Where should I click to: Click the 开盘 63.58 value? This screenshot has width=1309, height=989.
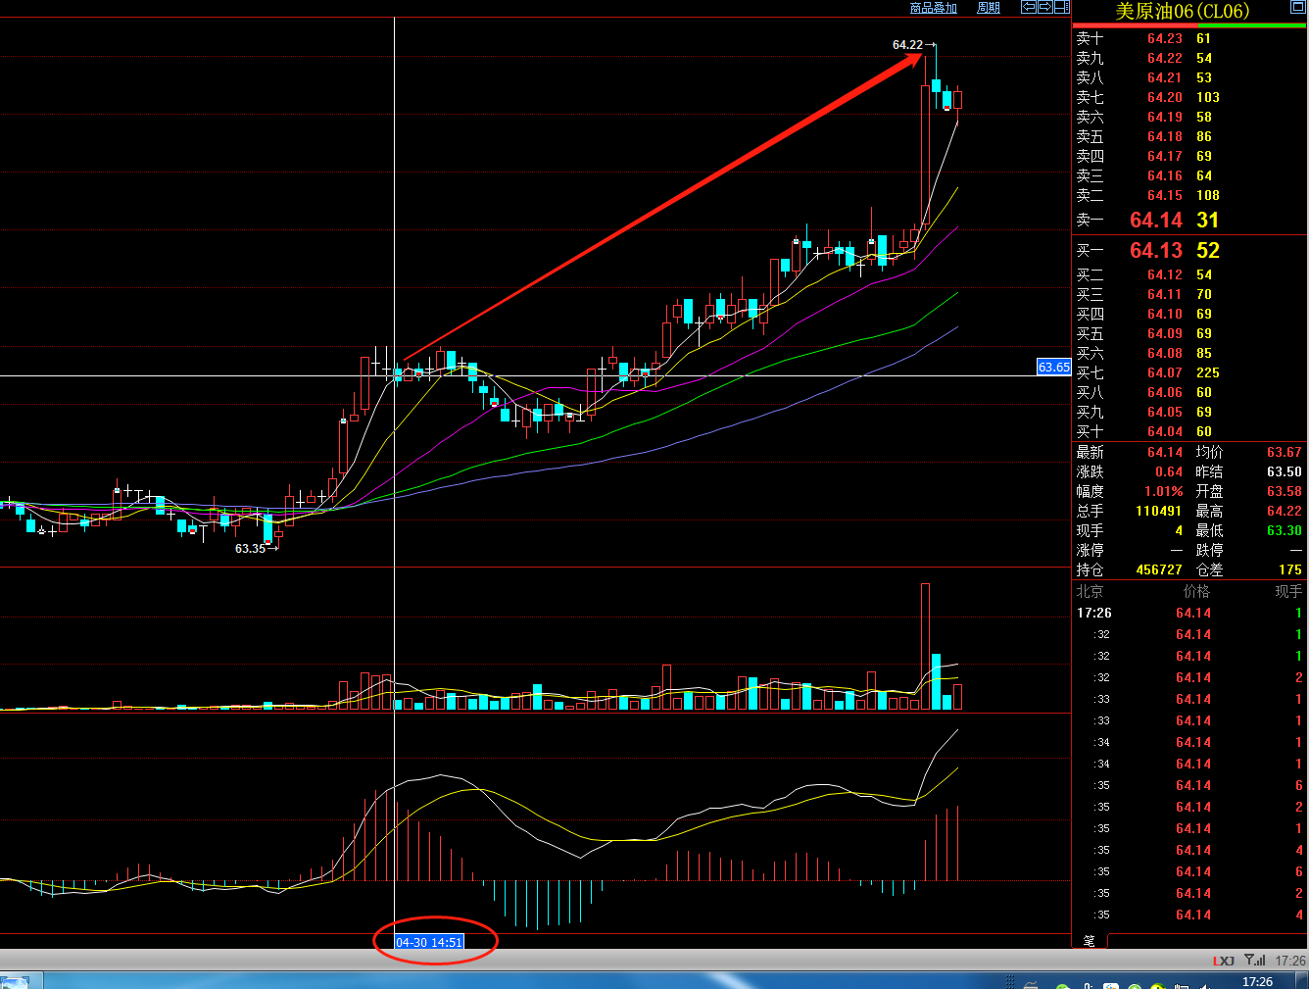tap(1284, 491)
